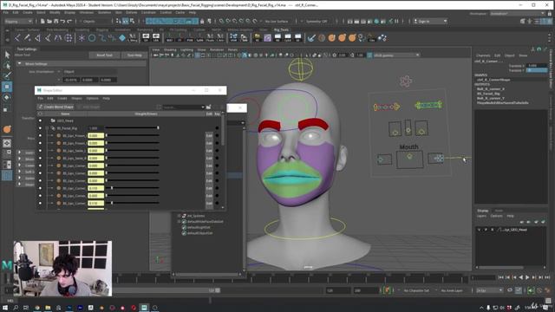This screenshot has height=312, width=555.
Task: Click the purple square shelf icon
Action: click(x=268, y=38)
